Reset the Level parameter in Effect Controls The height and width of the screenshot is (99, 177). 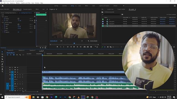pyautogui.click(x=35, y=21)
